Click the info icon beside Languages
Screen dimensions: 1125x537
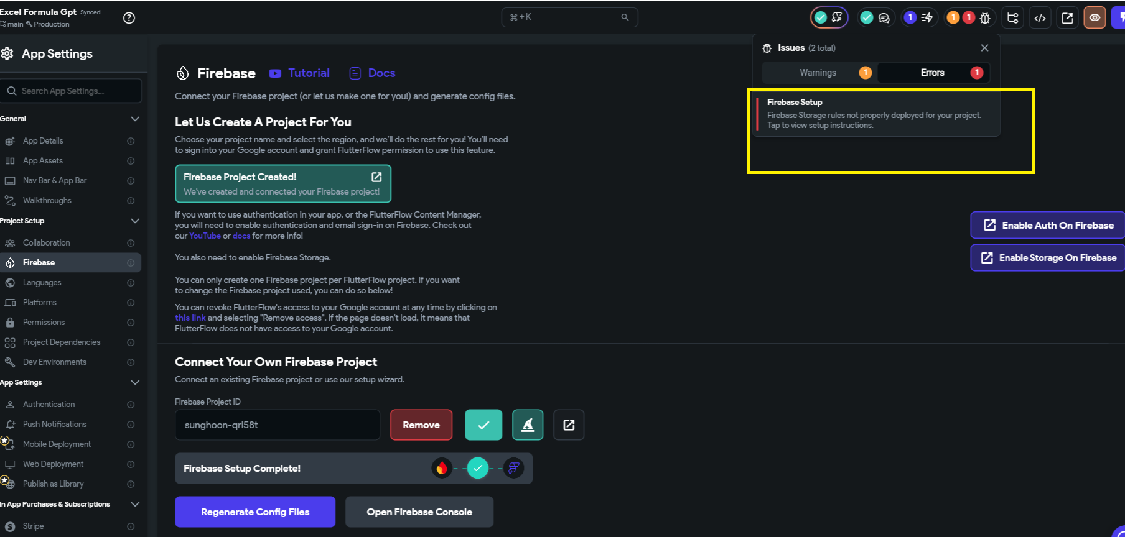(131, 283)
